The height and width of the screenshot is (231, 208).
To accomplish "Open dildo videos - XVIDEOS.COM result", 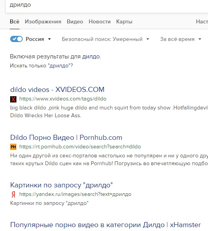I will [57, 90].
